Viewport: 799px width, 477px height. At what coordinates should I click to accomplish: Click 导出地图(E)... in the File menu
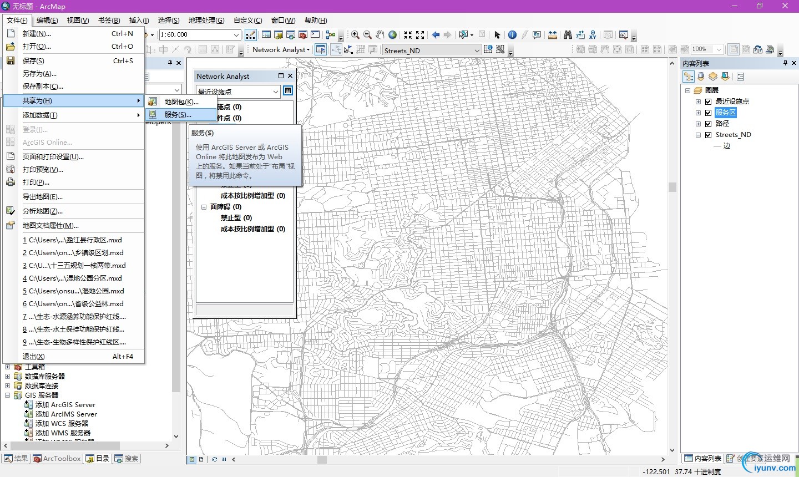coord(74,196)
